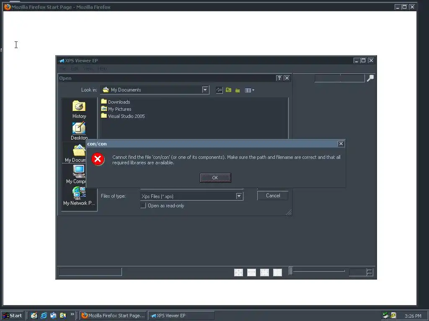Click the thumbnails grid icon in status bar
The width and height of the screenshot is (429, 321).
click(277, 273)
